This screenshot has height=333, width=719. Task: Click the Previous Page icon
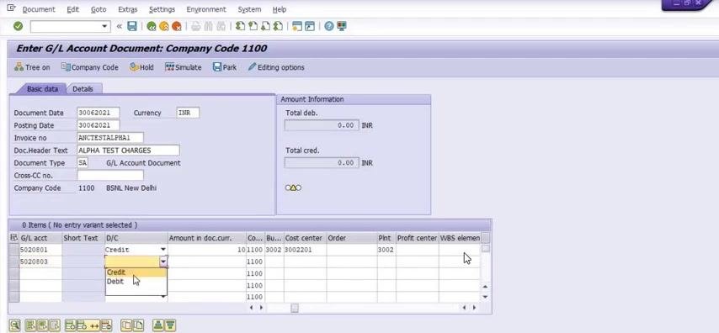253,27
